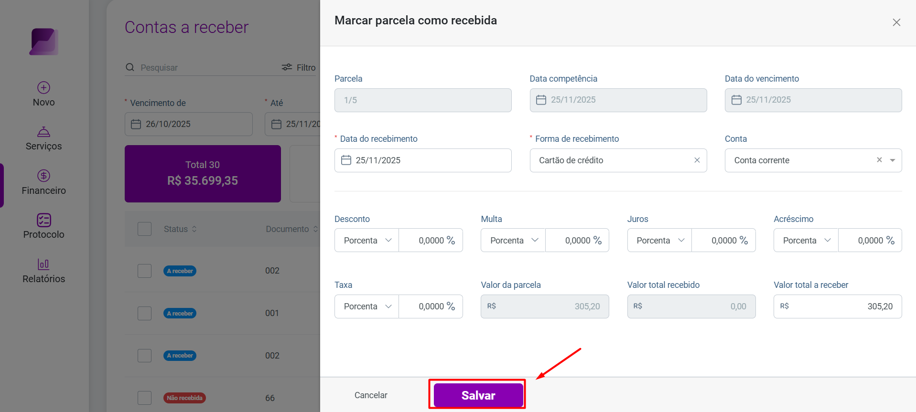Viewport: 916px width, 412px height.
Task: Open the Taxa Porcenta dropdown
Action: point(366,306)
